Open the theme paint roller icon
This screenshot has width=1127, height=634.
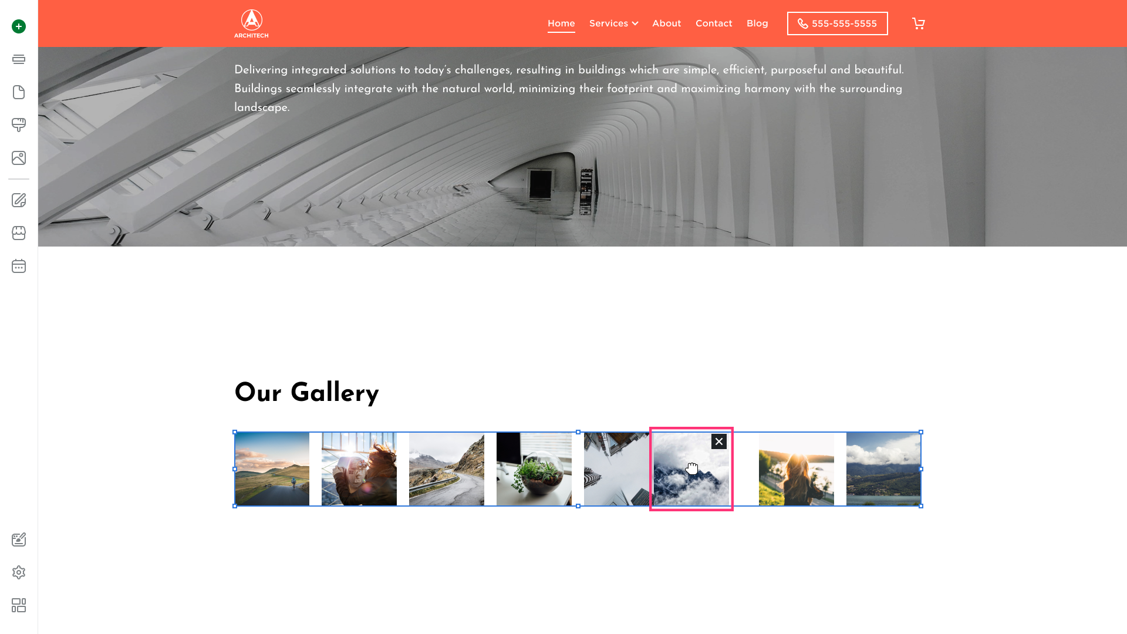tap(19, 125)
